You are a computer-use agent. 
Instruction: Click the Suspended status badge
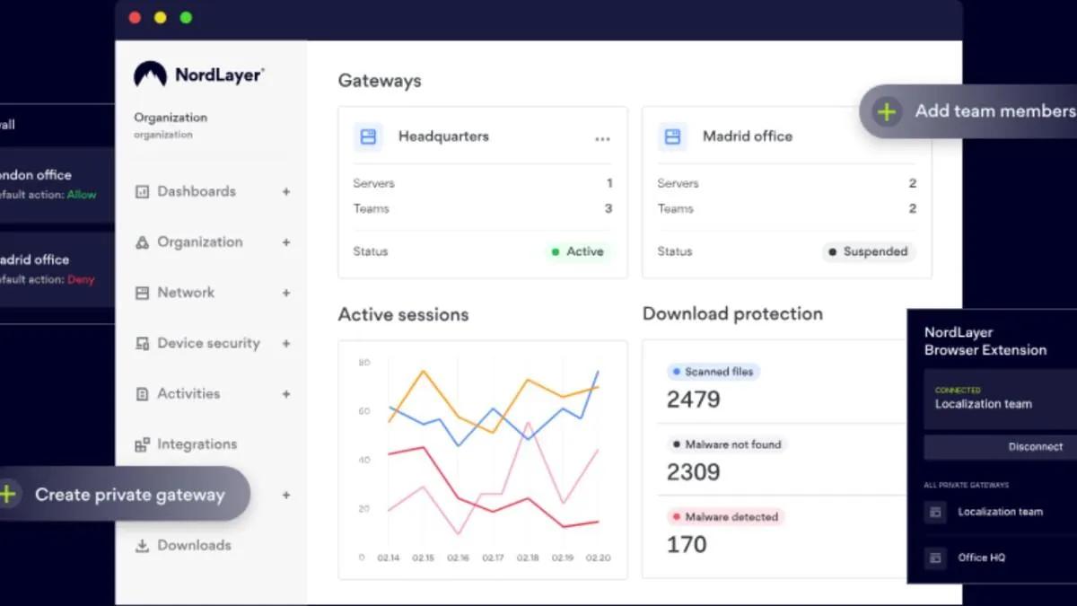click(x=868, y=252)
